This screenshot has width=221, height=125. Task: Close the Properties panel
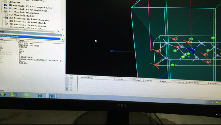pyautogui.click(x=63, y=35)
